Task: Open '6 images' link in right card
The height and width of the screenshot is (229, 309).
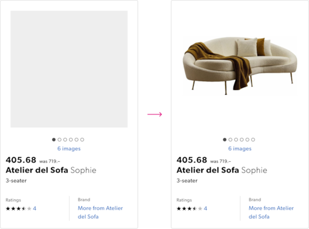Action: click(240, 148)
